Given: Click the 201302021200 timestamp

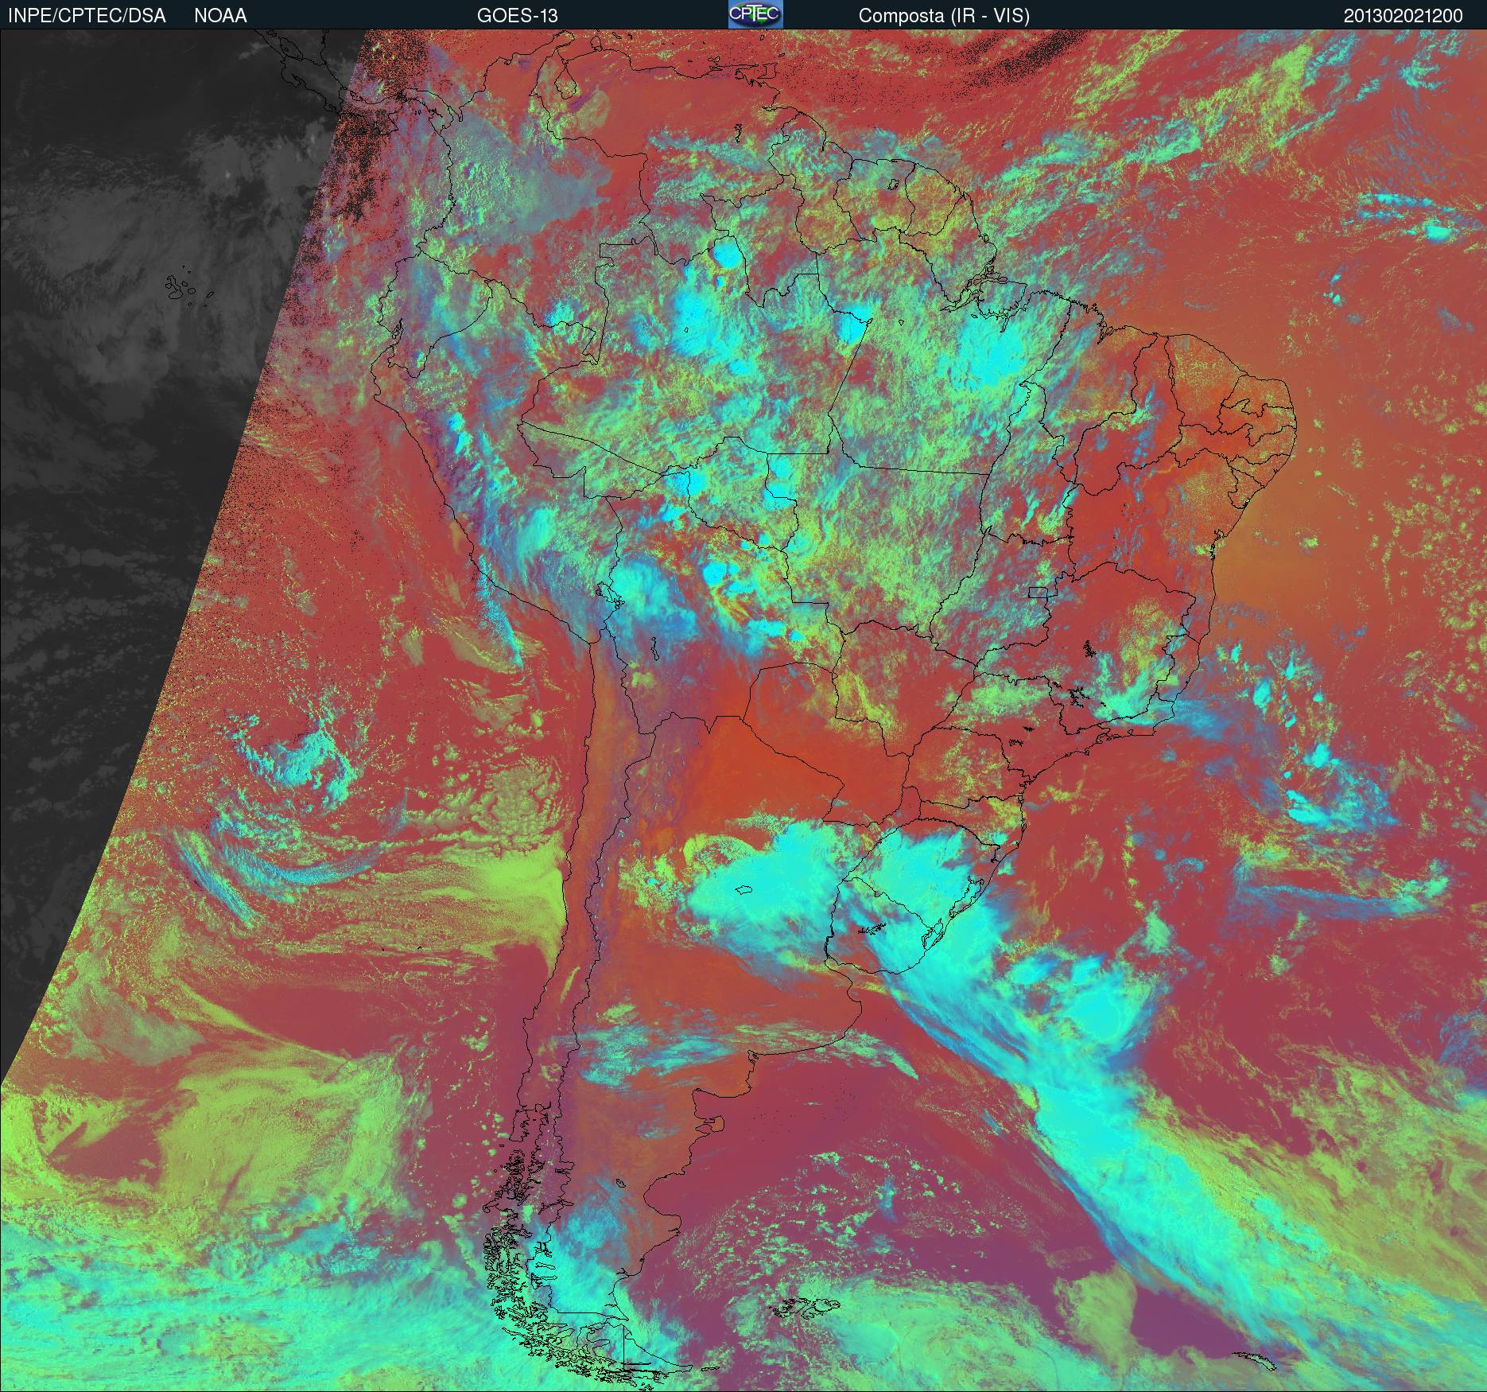Looking at the screenshot, I should pos(1404,16).
